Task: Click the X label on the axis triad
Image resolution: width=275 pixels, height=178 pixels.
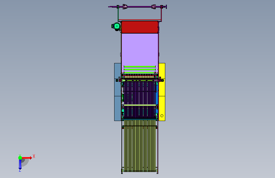Action: pyautogui.click(x=34, y=156)
